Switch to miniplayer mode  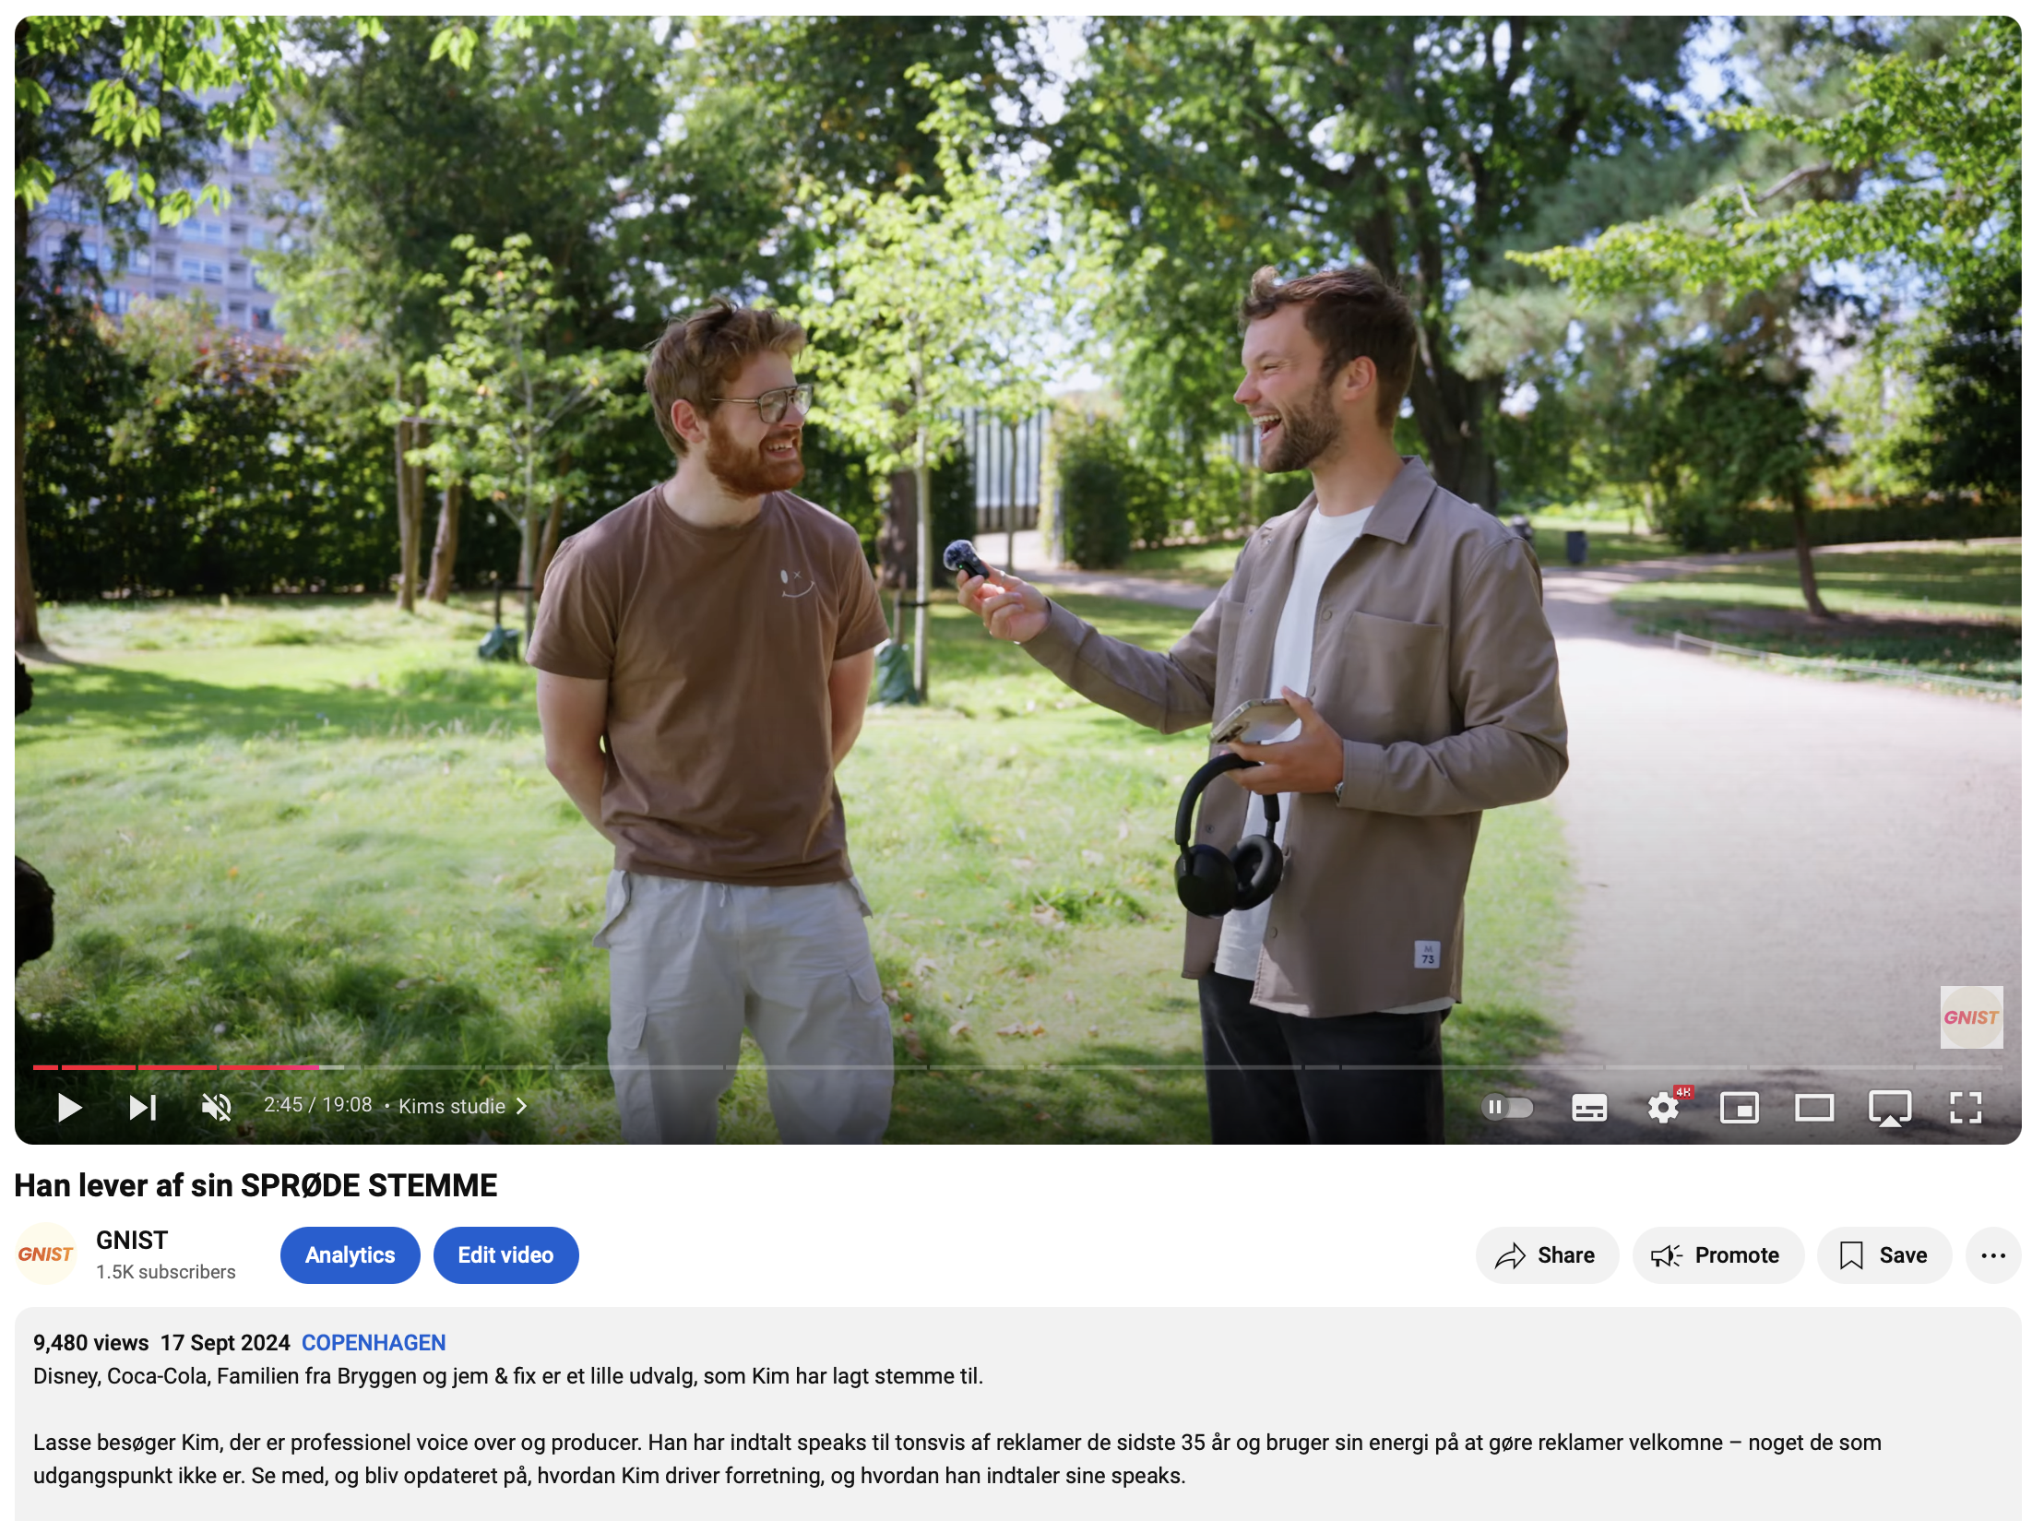click(1740, 1107)
